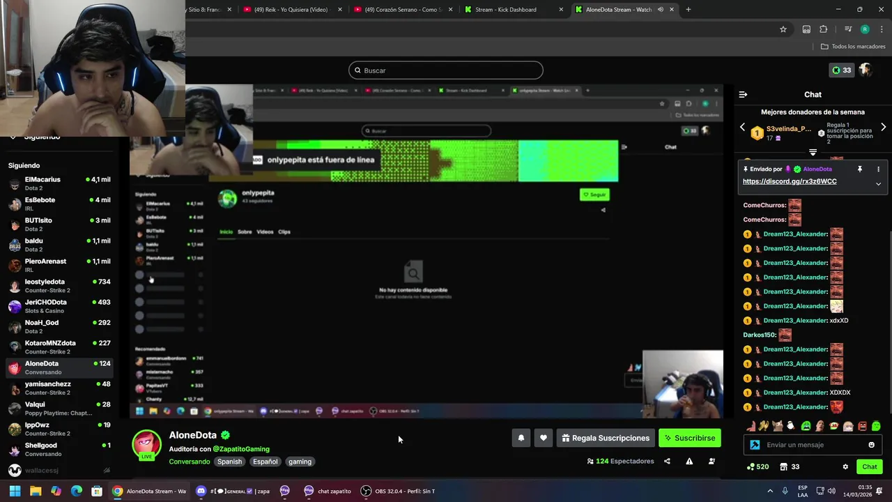Open Chrome media controls icon

pos(847,29)
